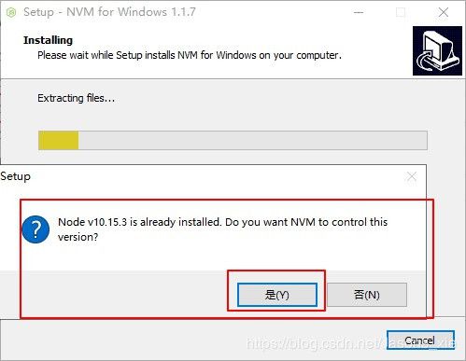
Task: Cancel the NVM installation
Action: [420, 340]
